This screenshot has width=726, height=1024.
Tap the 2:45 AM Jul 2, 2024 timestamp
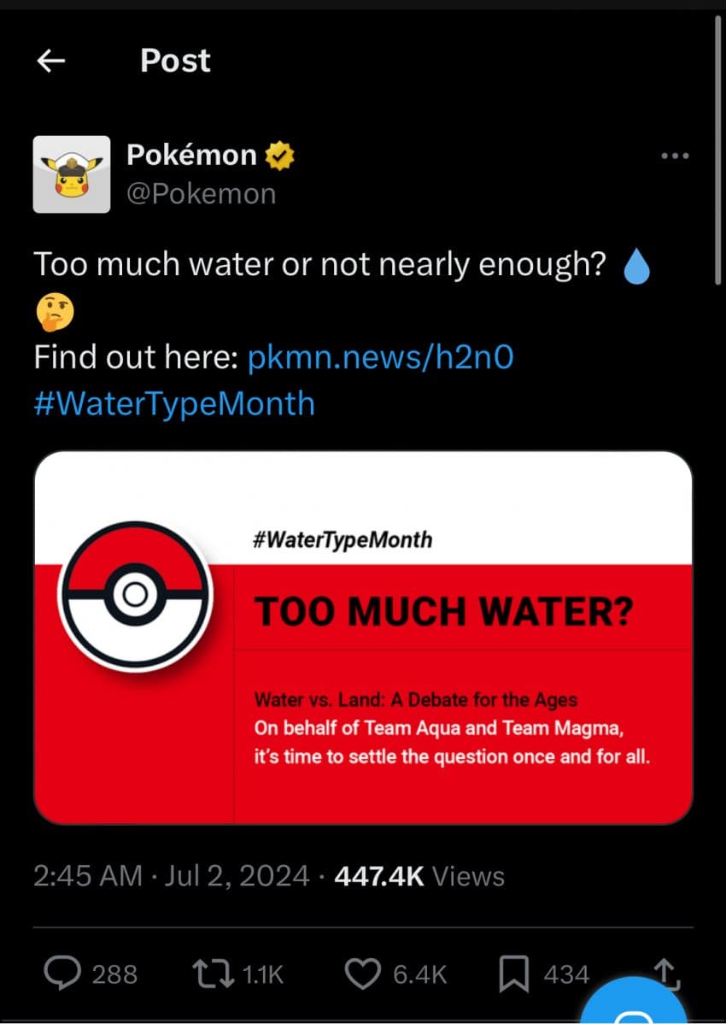[x=171, y=876]
